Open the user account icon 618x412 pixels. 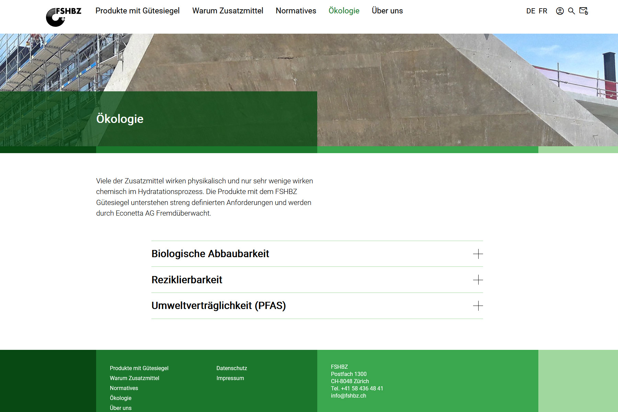tap(560, 11)
